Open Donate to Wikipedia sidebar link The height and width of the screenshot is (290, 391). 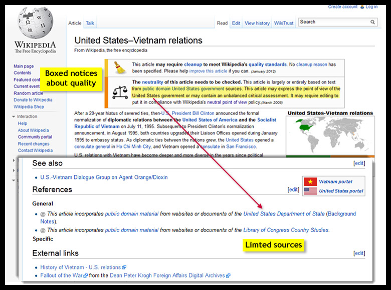tap(33, 100)
